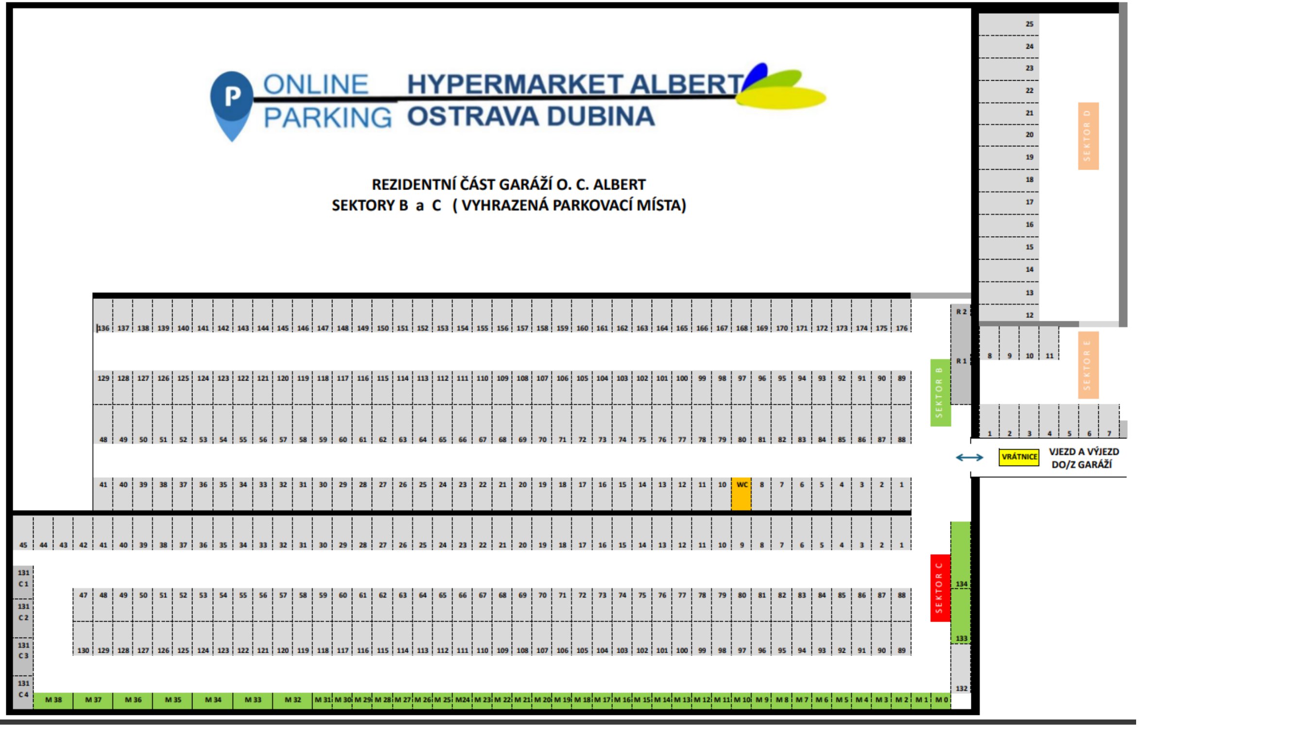Image resolution: width=1296 pixels, height=729 pixels.
Task: Select the green SEKTOR B label
Action: (x=940, y=392)
